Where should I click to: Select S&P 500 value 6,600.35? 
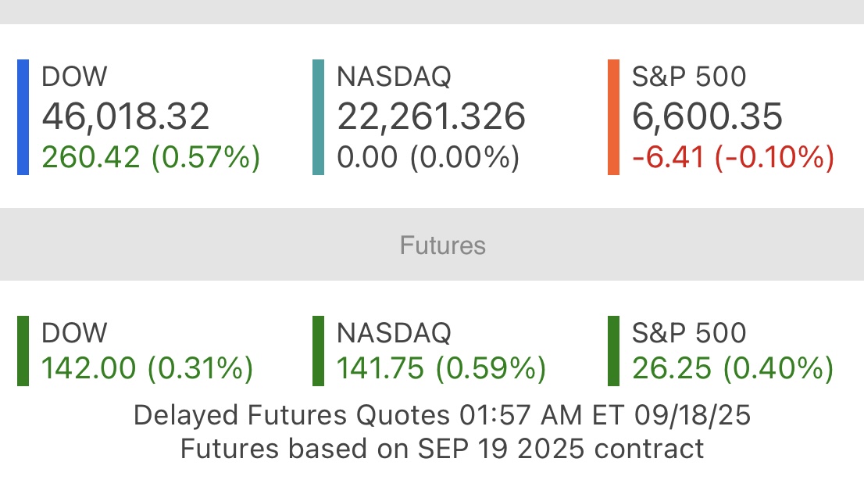pos(707,116)
